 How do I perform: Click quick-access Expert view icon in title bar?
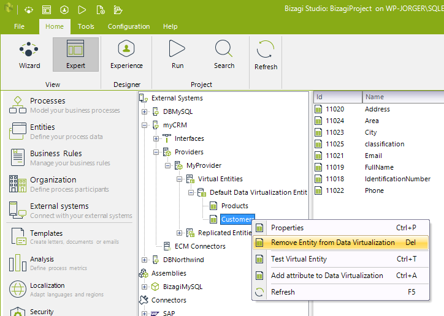click(47, 10)
